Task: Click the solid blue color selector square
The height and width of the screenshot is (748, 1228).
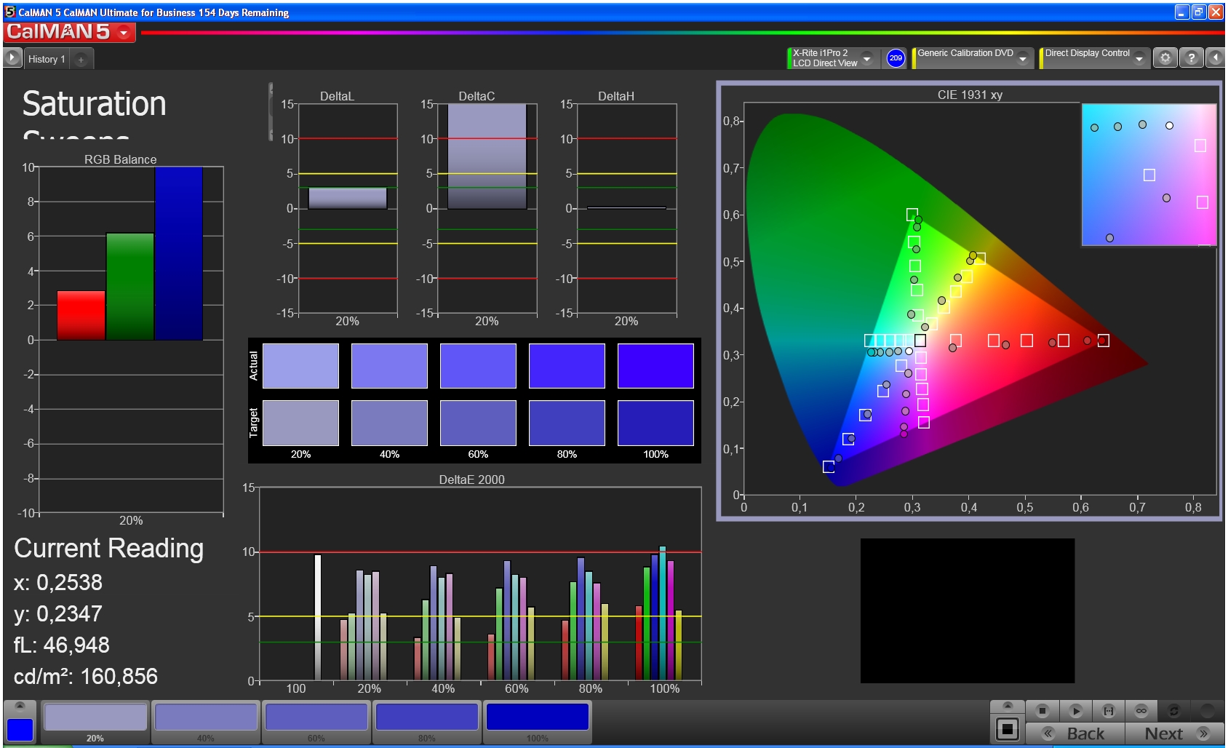Action: click(20, 730)
